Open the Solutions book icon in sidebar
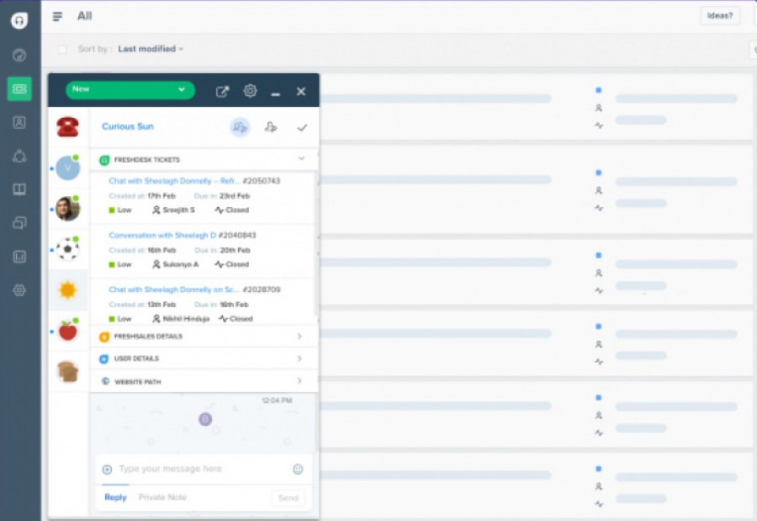The width and height of the screenshot is (757, 521). point(19,189)
